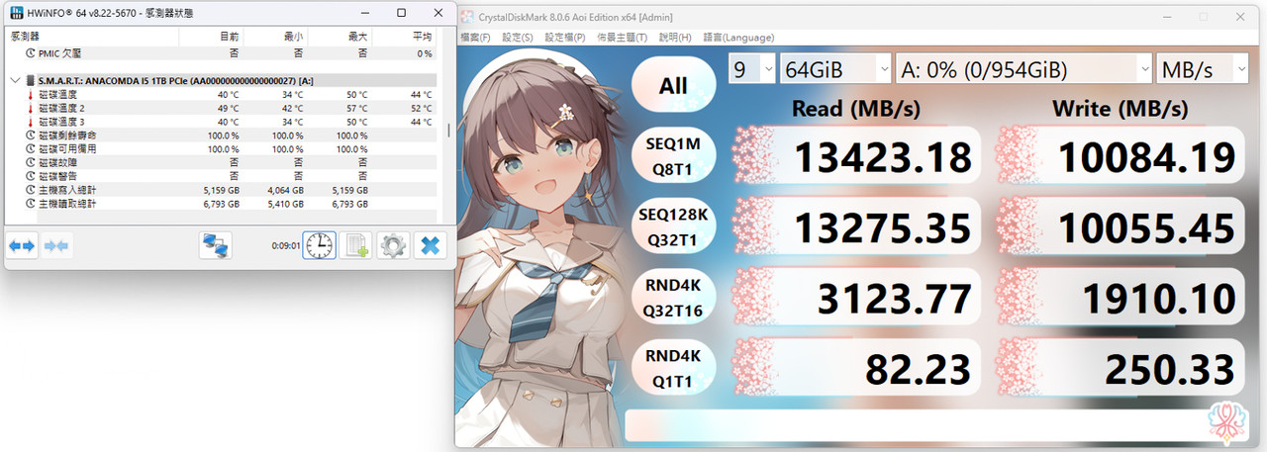Viewport: 1267px width, 452px height.
Task: Click the cherry blossom logo in CrystalDiskMark
Action: click(1227, 424)
